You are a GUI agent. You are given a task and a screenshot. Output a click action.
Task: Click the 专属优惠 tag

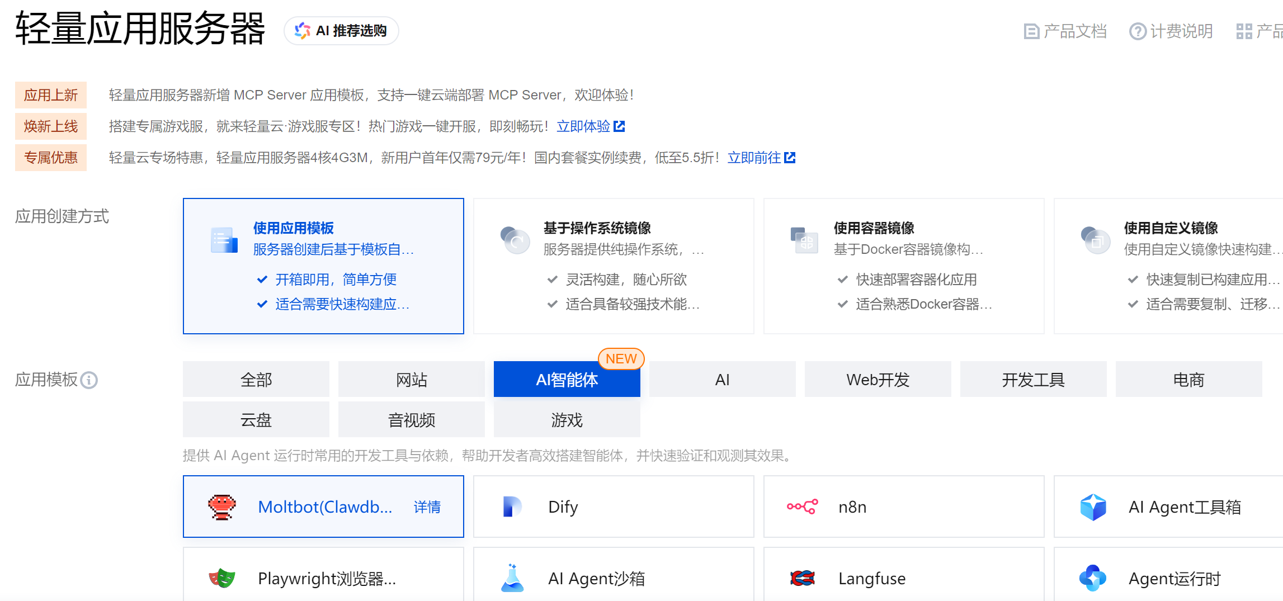coord(51,158)
